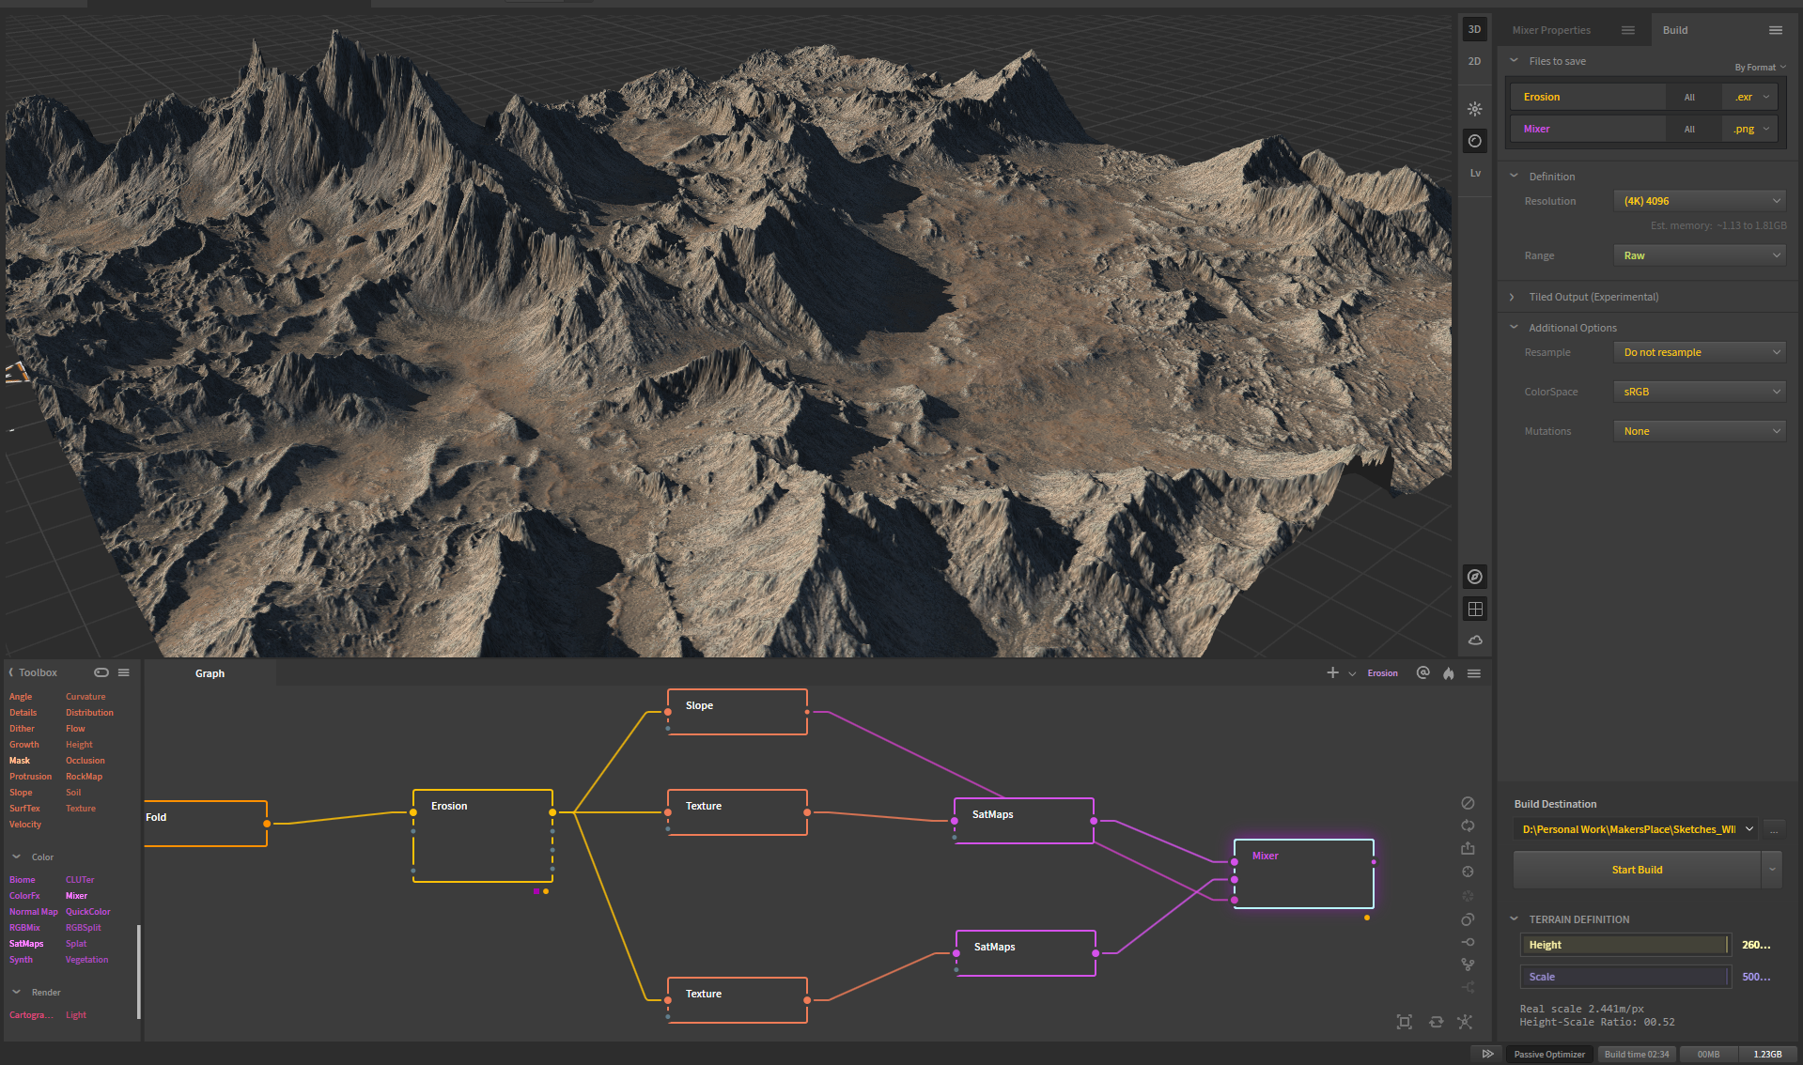Collapse the Additional Options section
The height and width of the screenshot is (1065, 1803).
pos(1514,327)
